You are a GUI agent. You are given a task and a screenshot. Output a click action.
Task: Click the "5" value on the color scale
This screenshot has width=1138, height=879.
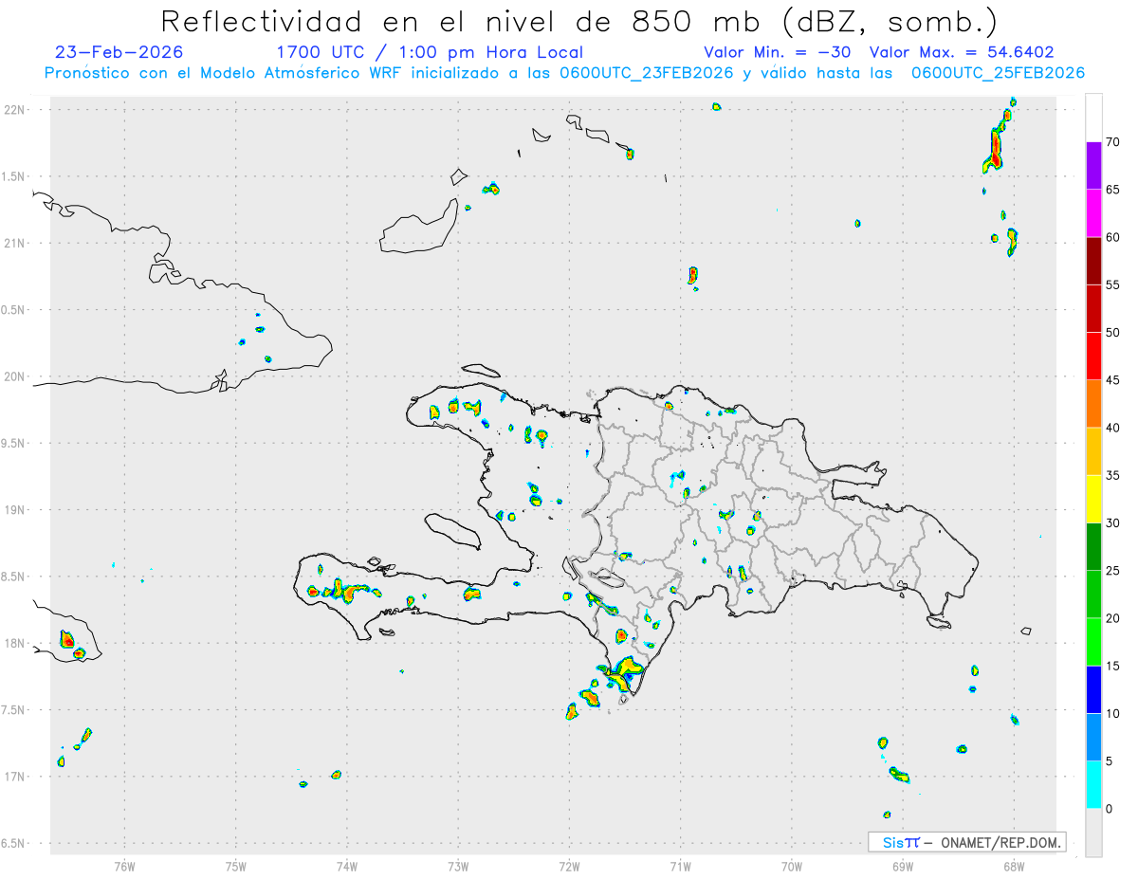pyautogui.click(x=1110, y=761)
